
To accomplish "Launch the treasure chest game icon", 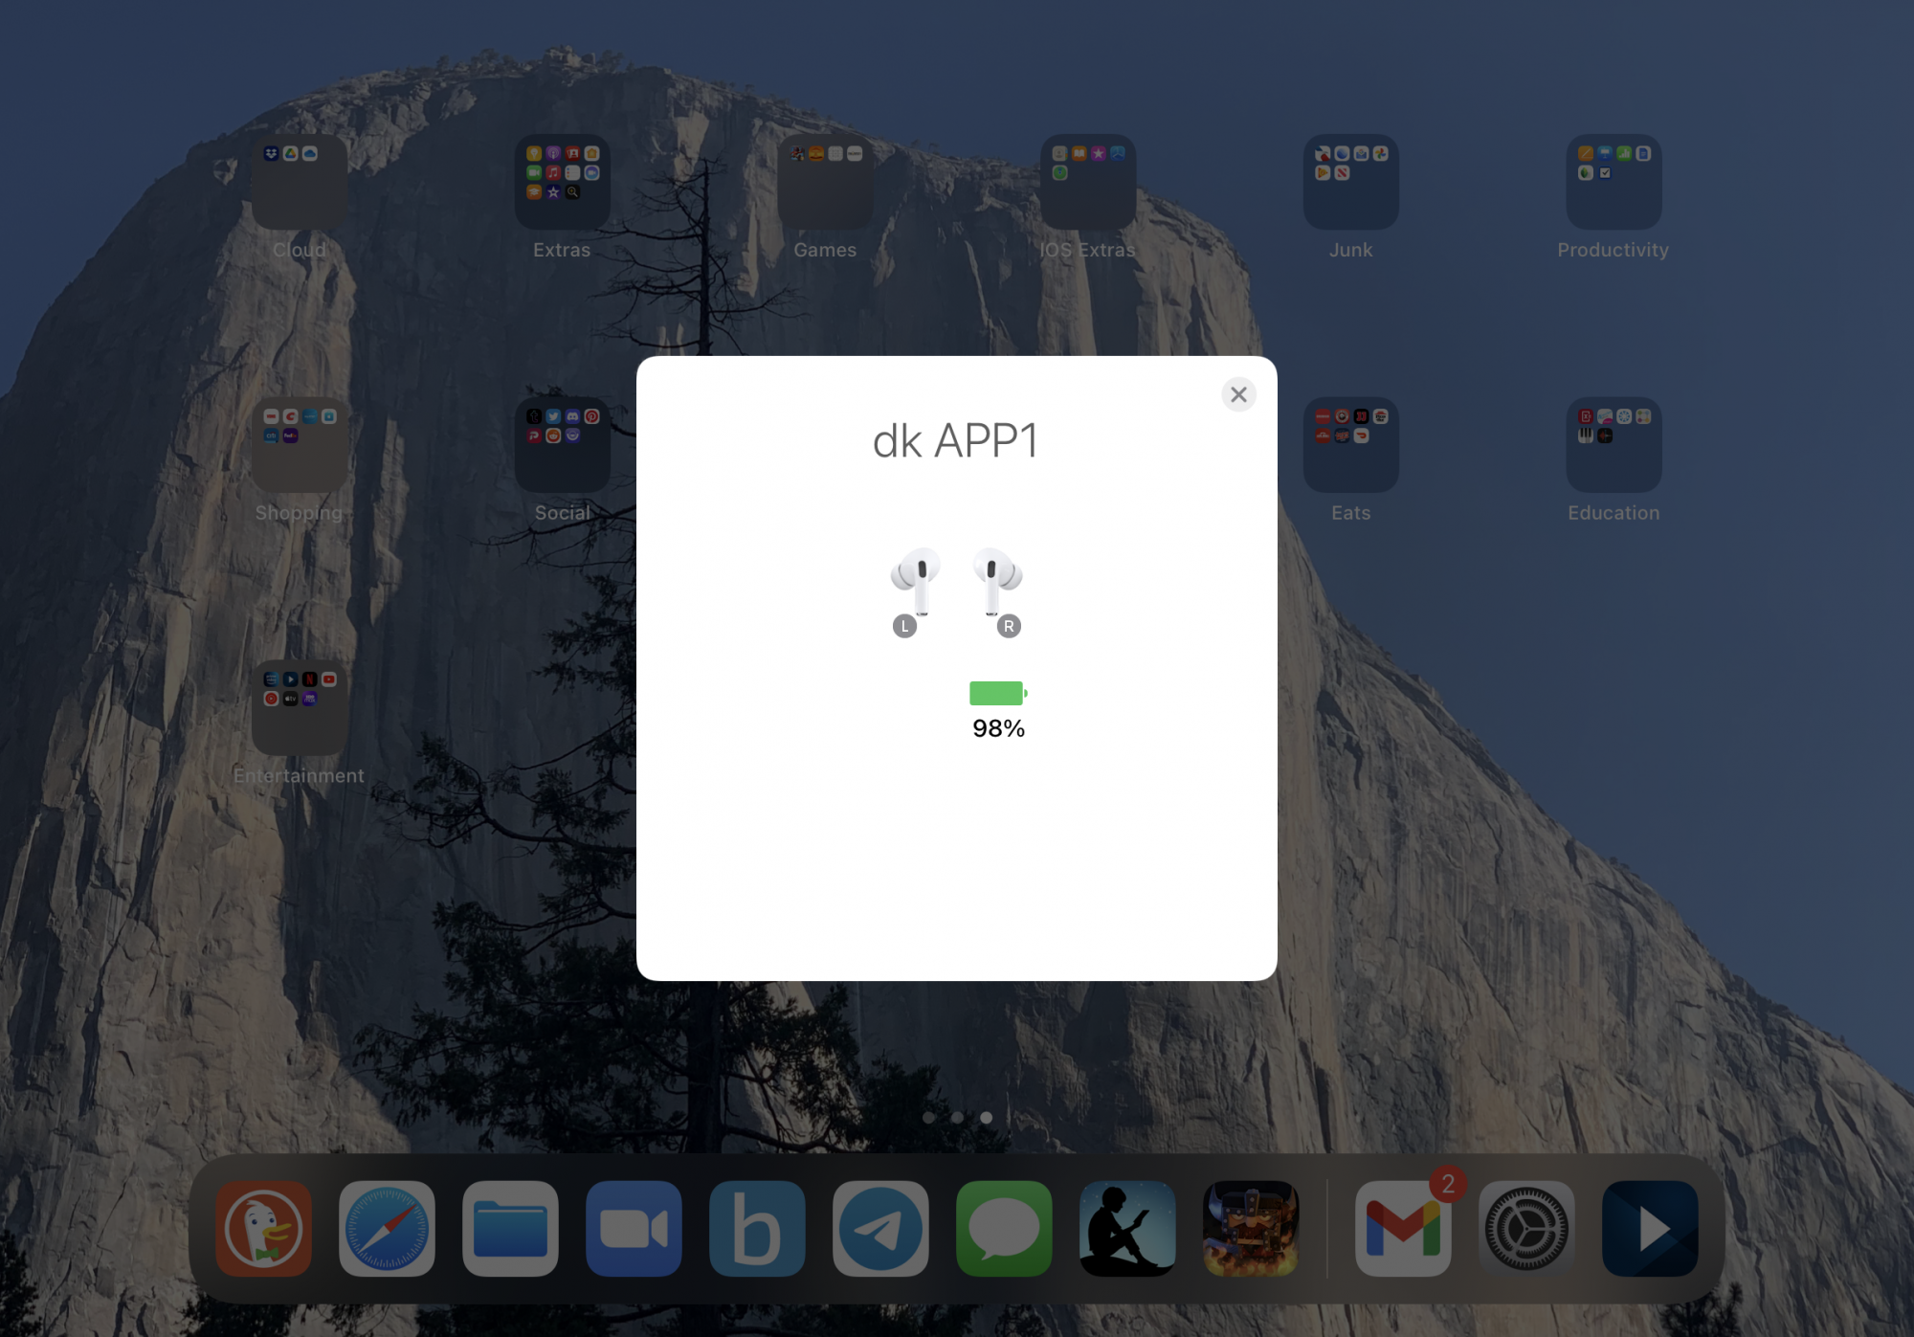I will 1251,1228.
